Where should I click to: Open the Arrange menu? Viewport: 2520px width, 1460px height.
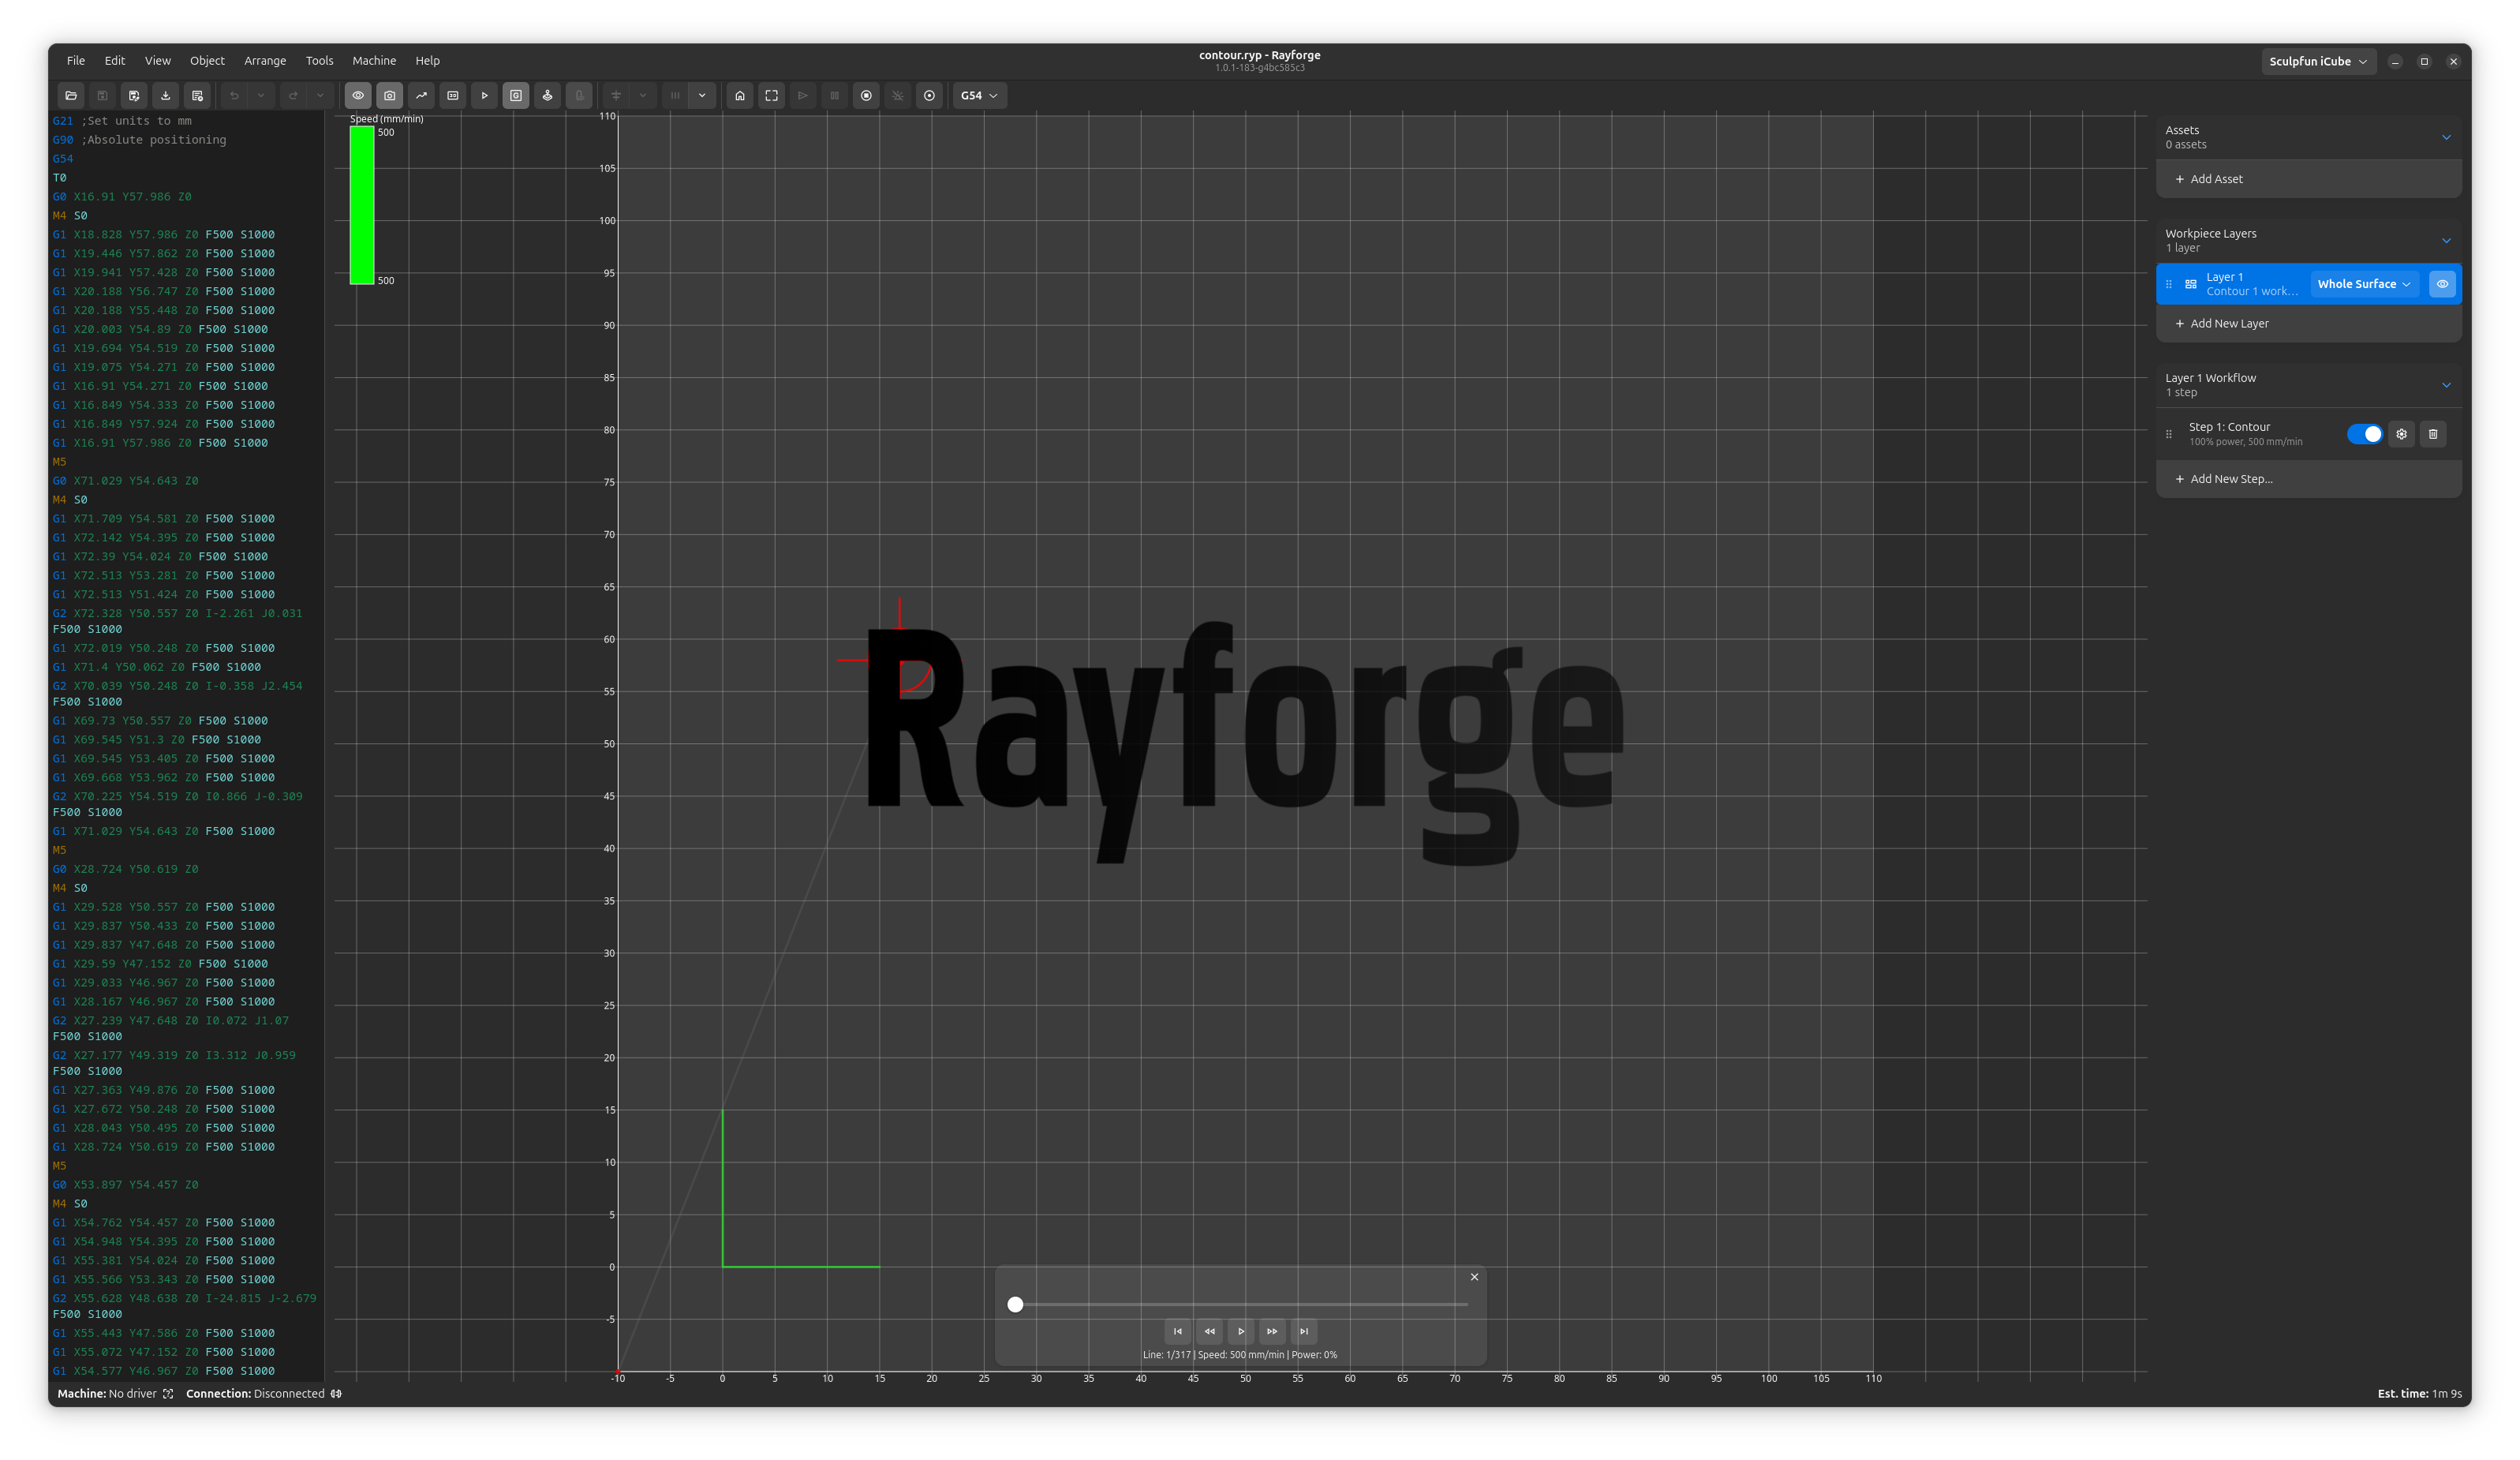coord(265,60)
